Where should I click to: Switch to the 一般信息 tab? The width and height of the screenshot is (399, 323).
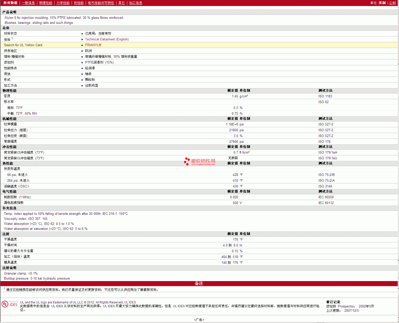(28, 3)
